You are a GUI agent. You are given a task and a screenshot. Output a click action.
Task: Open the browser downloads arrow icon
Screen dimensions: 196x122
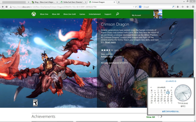point(177,7)
